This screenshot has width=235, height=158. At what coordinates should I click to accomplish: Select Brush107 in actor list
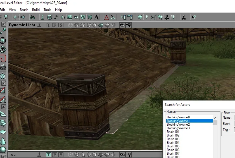click(x=189, y=153)
